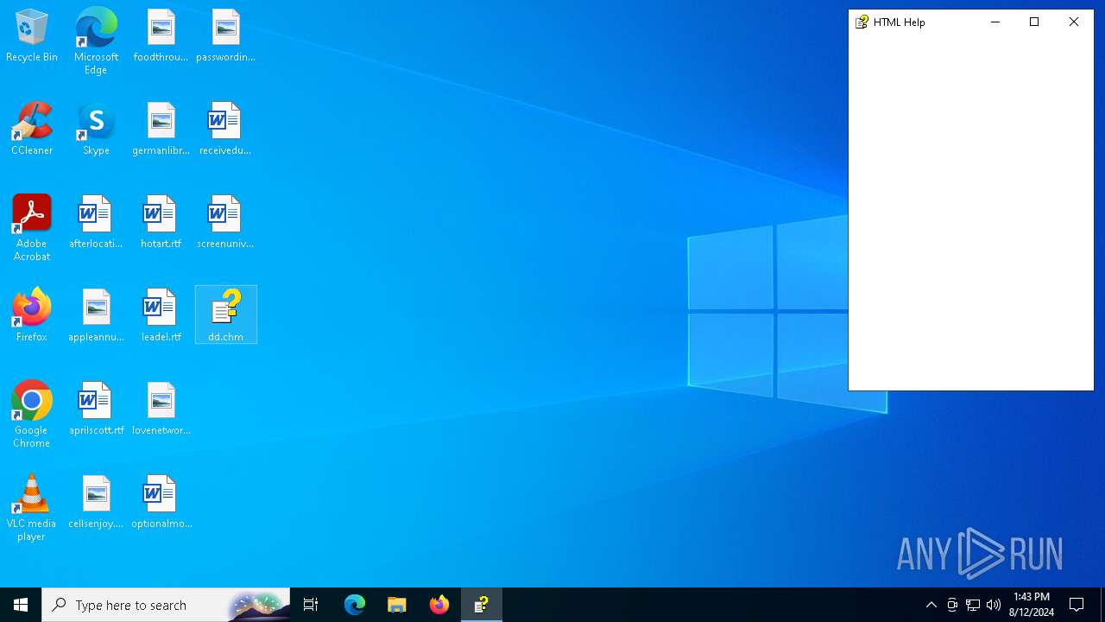This screenshot has height=622, width=1105.
Task: Select the dd.chm help file
Action: click(225, 315)
